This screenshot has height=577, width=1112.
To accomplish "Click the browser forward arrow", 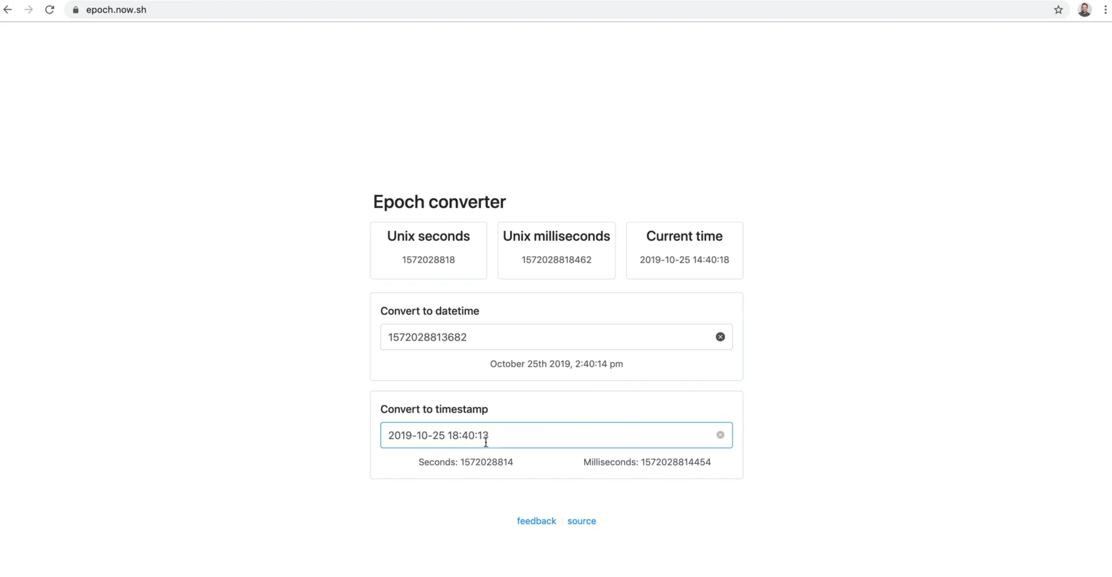I will (28, 10).
